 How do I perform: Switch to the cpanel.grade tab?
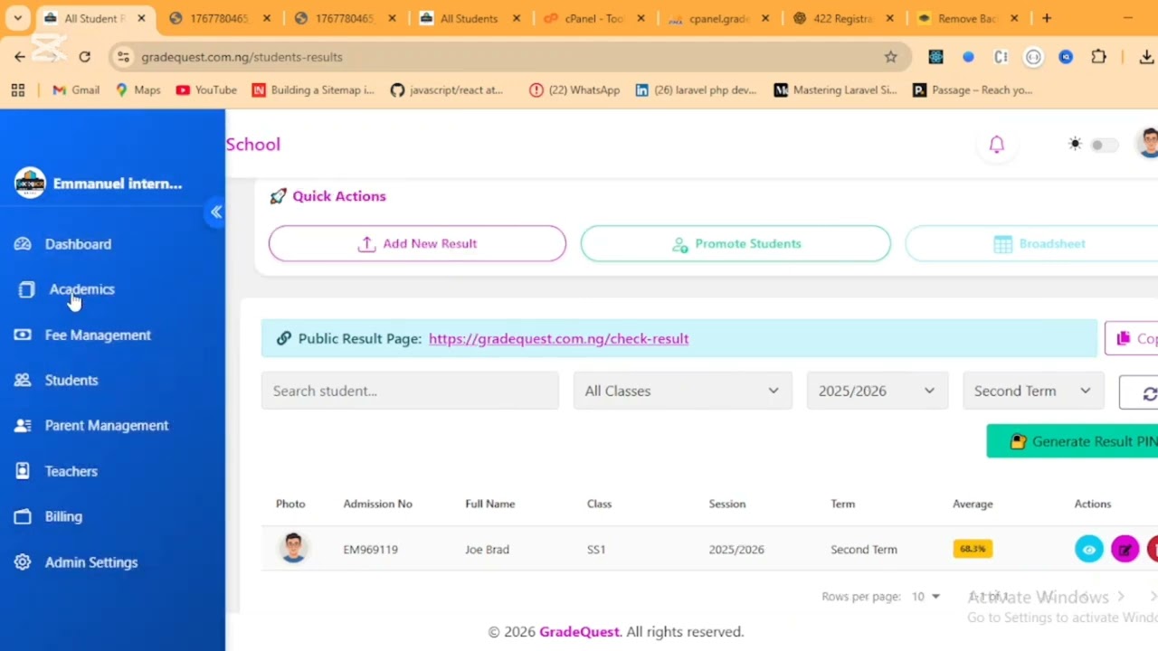click(x=718, y=18)
